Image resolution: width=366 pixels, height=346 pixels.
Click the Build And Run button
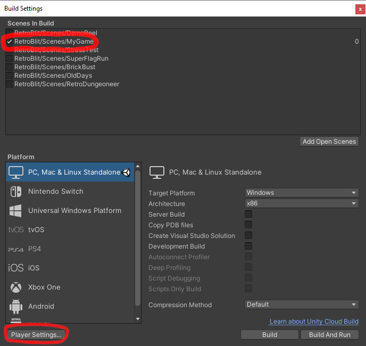(x=330, y=334)
